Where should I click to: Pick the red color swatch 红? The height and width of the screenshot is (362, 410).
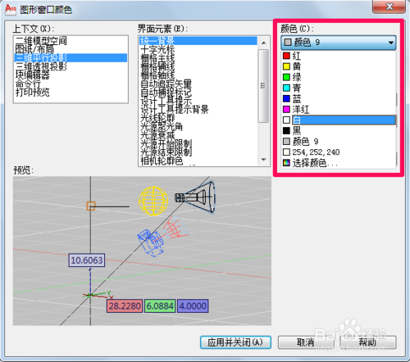click(339, 56)
